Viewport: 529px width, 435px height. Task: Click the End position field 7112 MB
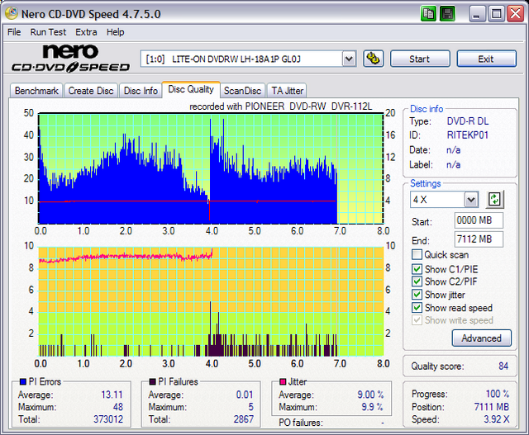(479, 239)
